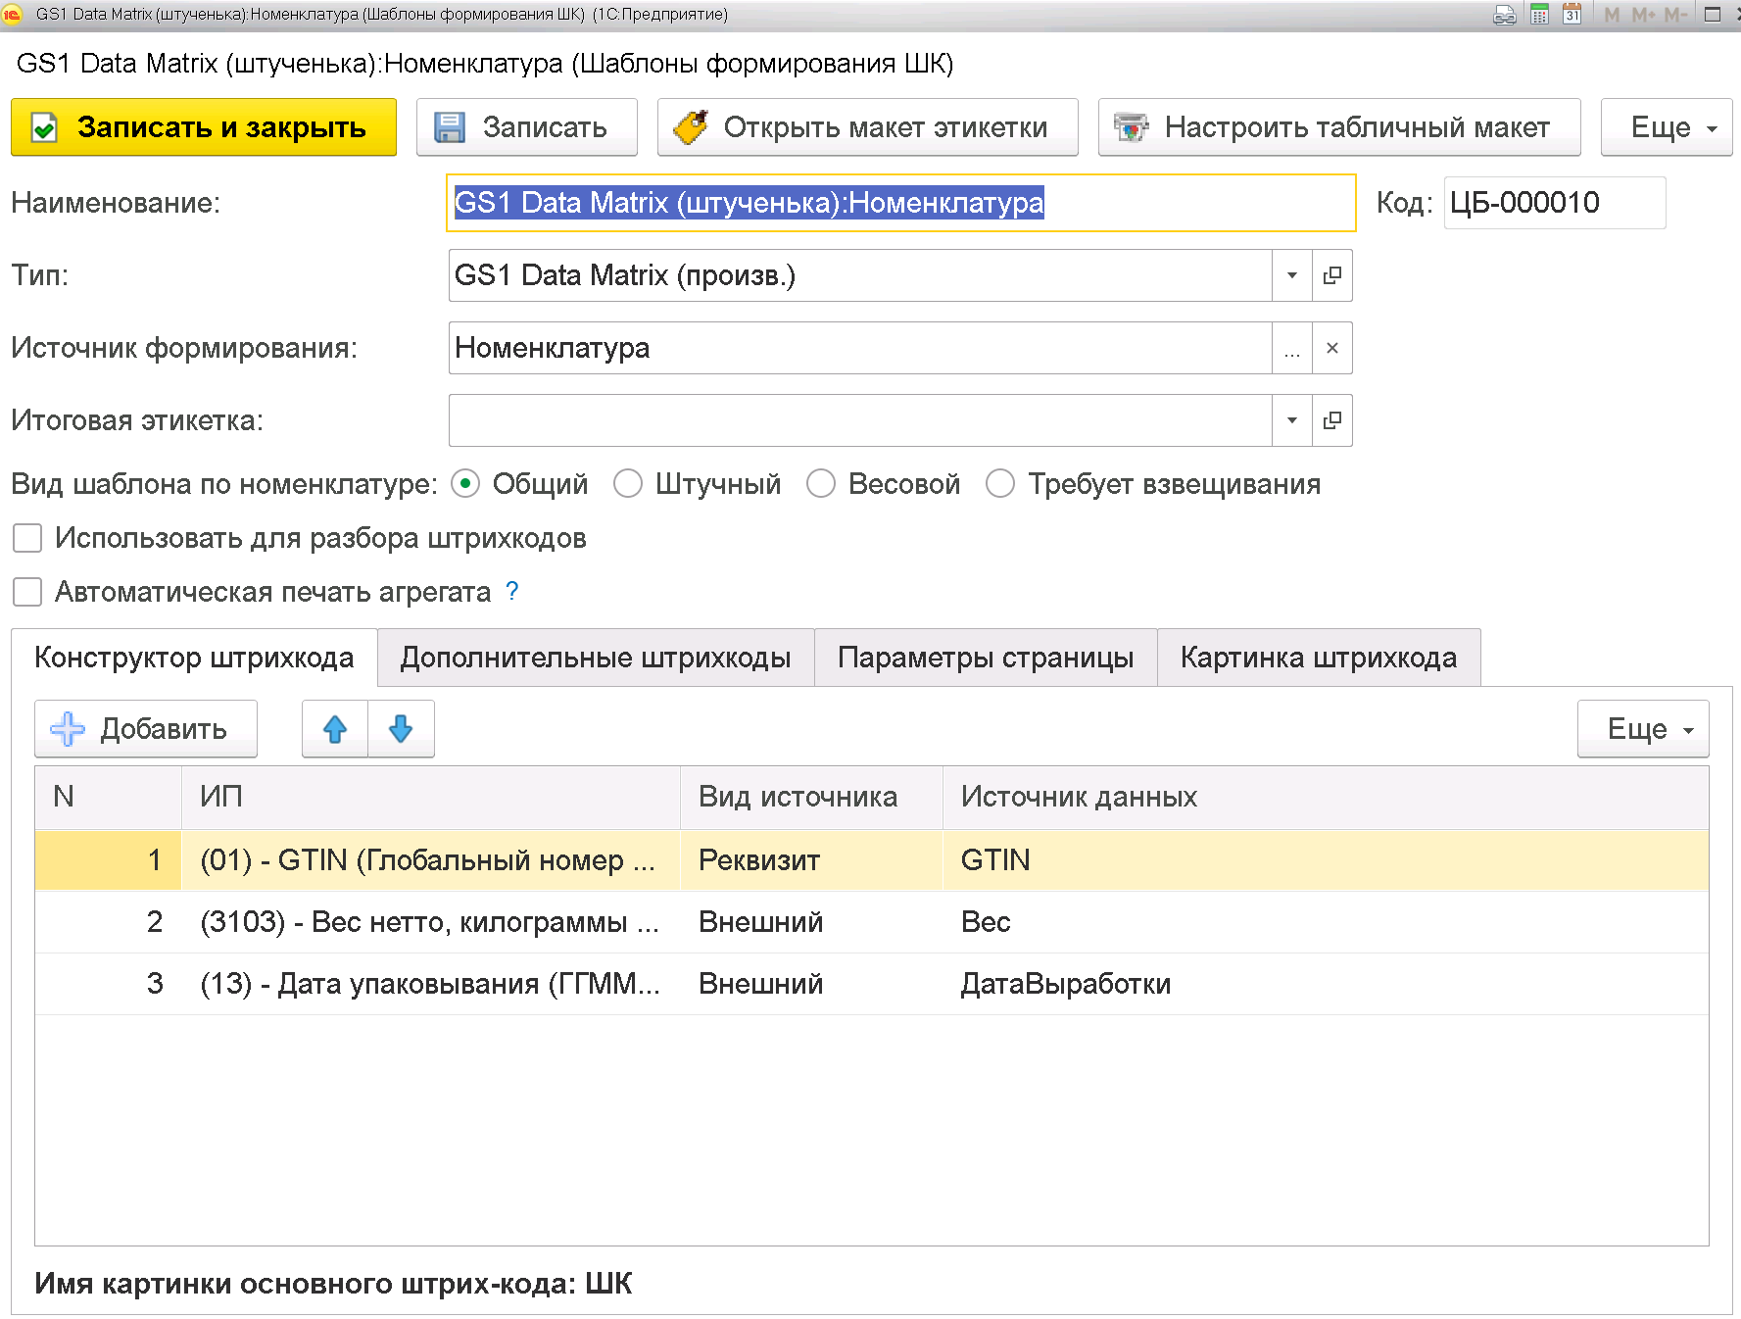Image resolution: width=1741 pixels, height=1319 pixels.
Task: Select row (3103) - Вес нетто
Action: [x=872, y=922]
